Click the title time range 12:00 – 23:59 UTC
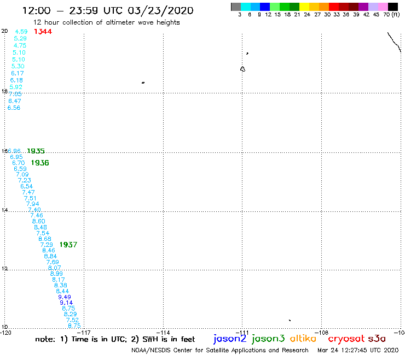Image resolution: width=405 pixels, height=355 pixels. coord(73,10)
